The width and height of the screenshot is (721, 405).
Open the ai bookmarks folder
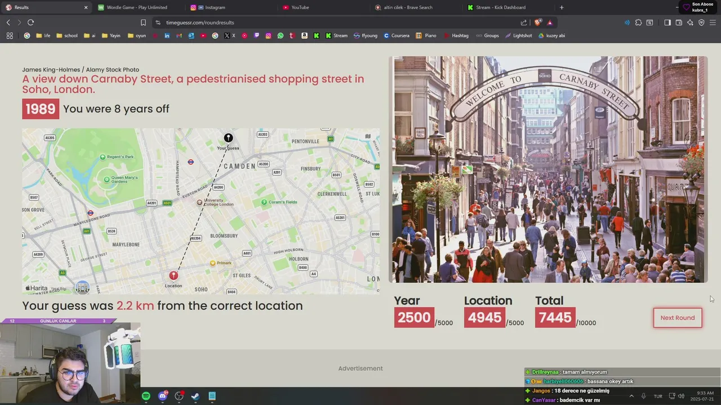pos(90,35)
